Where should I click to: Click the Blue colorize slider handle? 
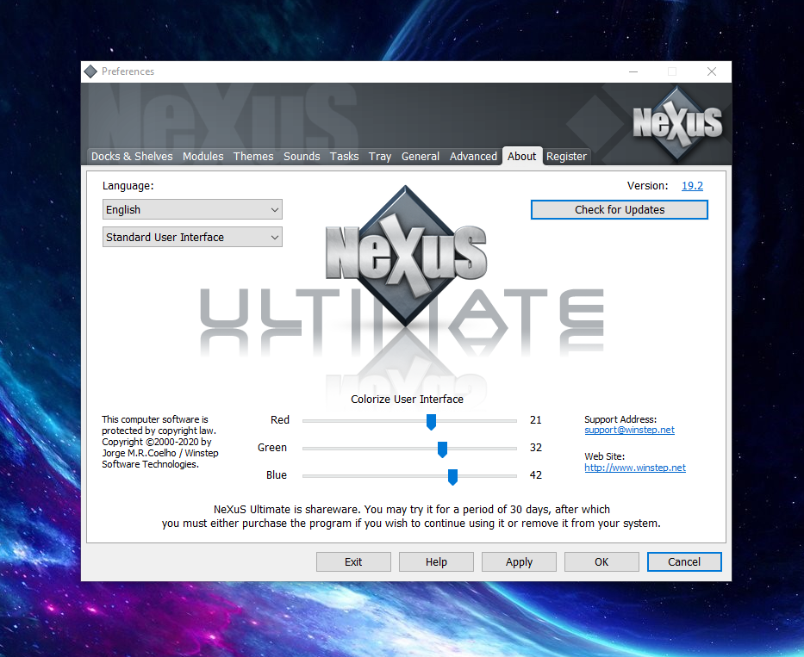452,476
